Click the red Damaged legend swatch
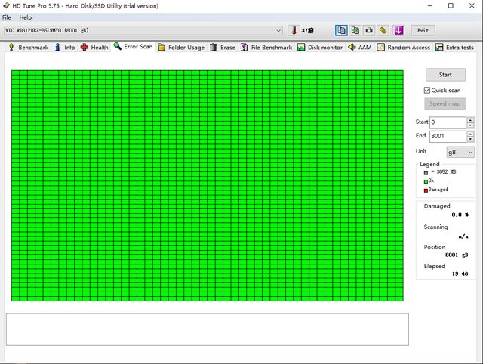 [x=426, y=190]
